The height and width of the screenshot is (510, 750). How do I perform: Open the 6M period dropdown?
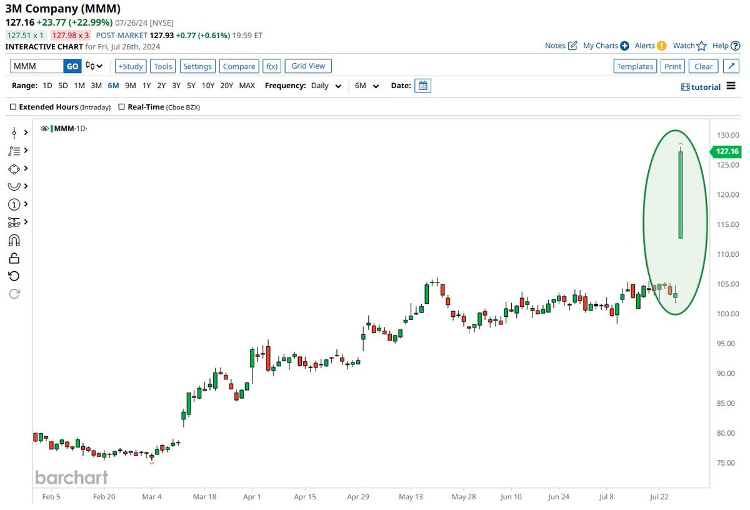pyautogui.click(x=367, y=86)
